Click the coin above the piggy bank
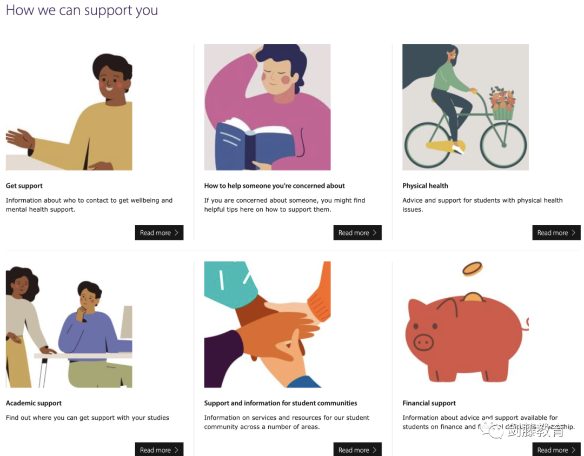Image resolution: width=584 pixels, height=456 pixels. [x=472, y=269]
